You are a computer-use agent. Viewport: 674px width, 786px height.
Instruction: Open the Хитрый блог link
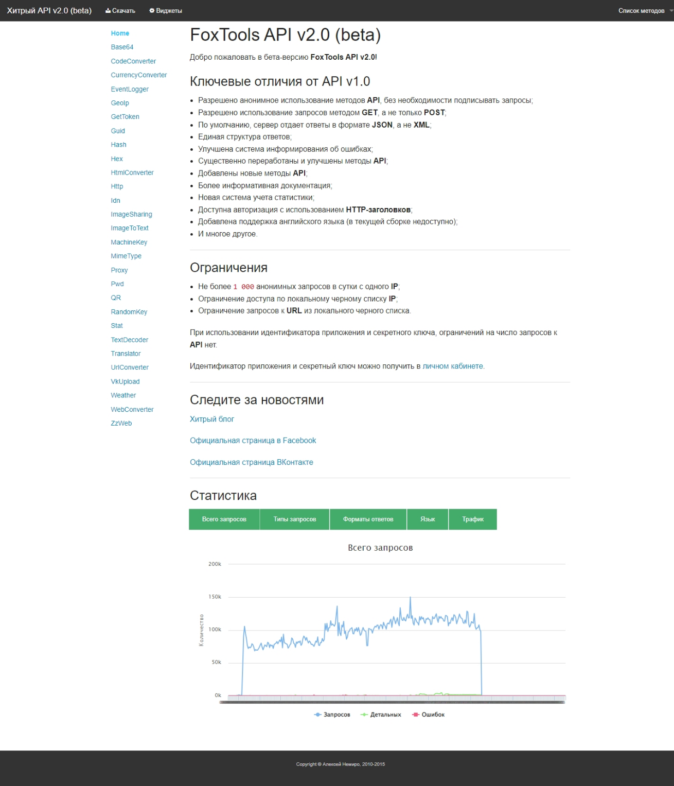[212, 420]
